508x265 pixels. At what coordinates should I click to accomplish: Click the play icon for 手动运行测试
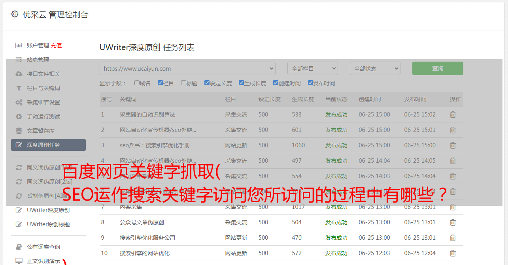coord(19,117)
